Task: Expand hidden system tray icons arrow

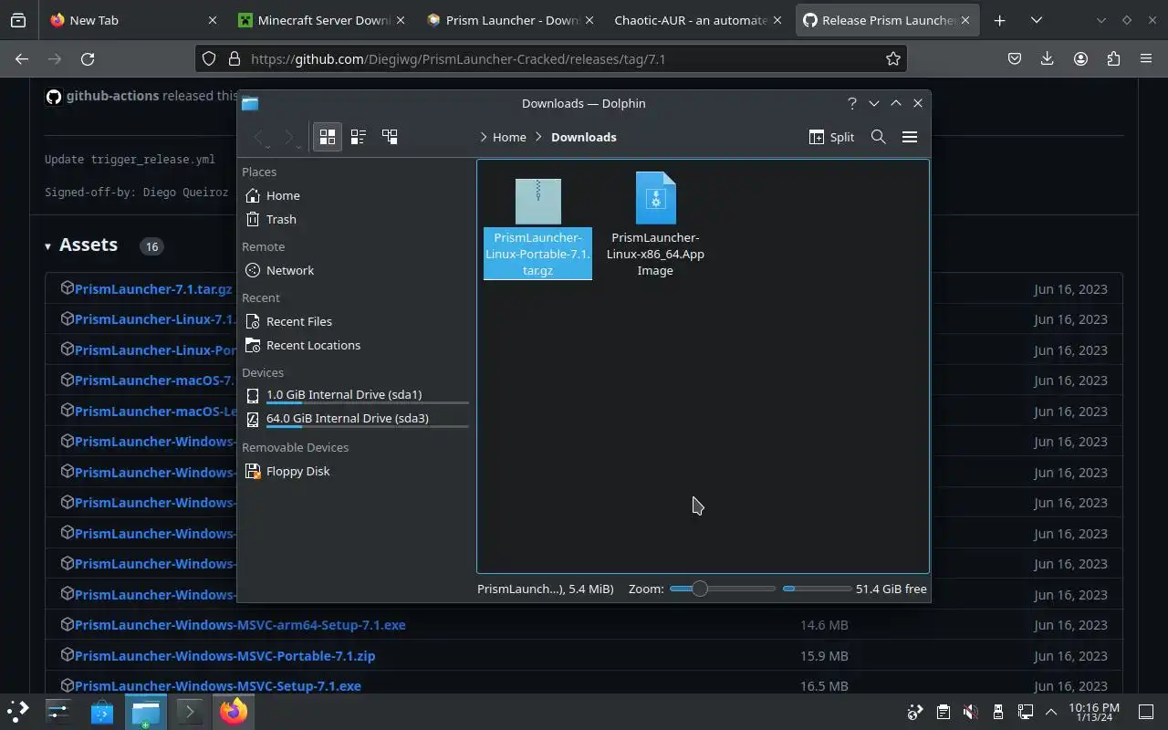Action: coord(1051,712)
